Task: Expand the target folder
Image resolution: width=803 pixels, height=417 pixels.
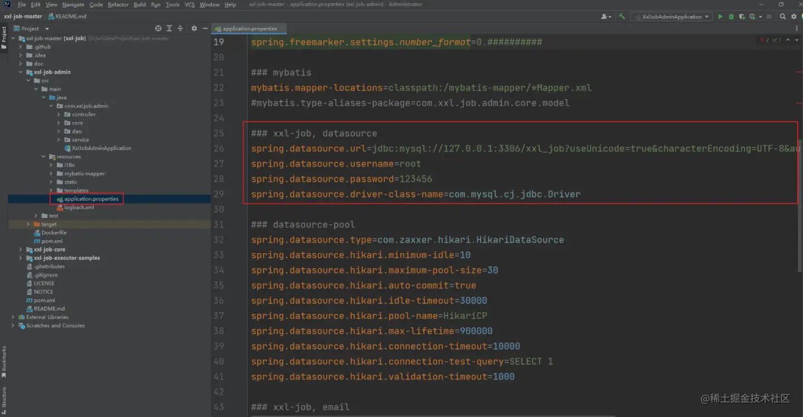Action: point(28,224)
